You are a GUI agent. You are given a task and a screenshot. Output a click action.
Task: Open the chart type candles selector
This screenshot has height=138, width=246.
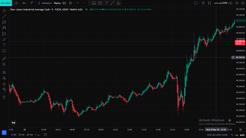click(x=32, y=3)
